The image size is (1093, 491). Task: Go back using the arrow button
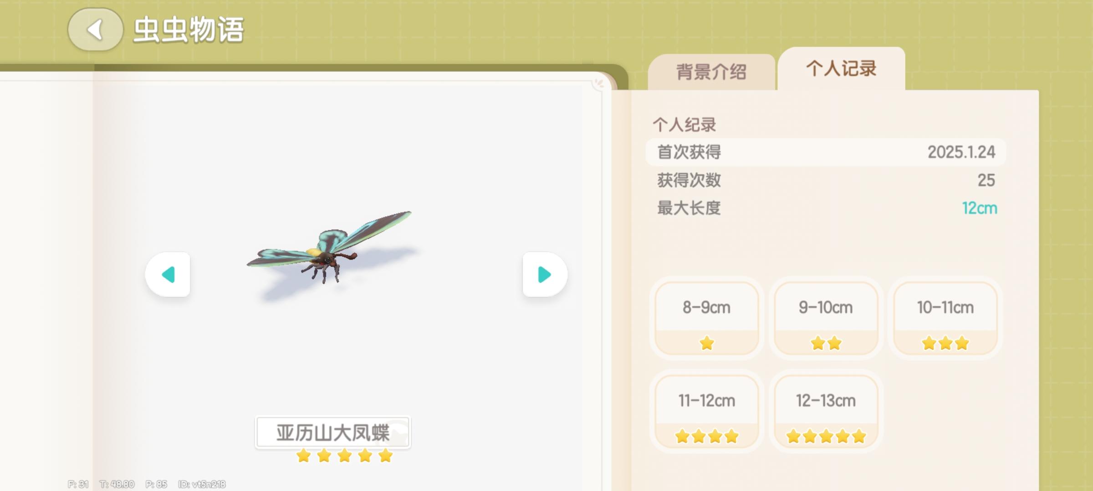pyautogui.click(x=95, y=30)
